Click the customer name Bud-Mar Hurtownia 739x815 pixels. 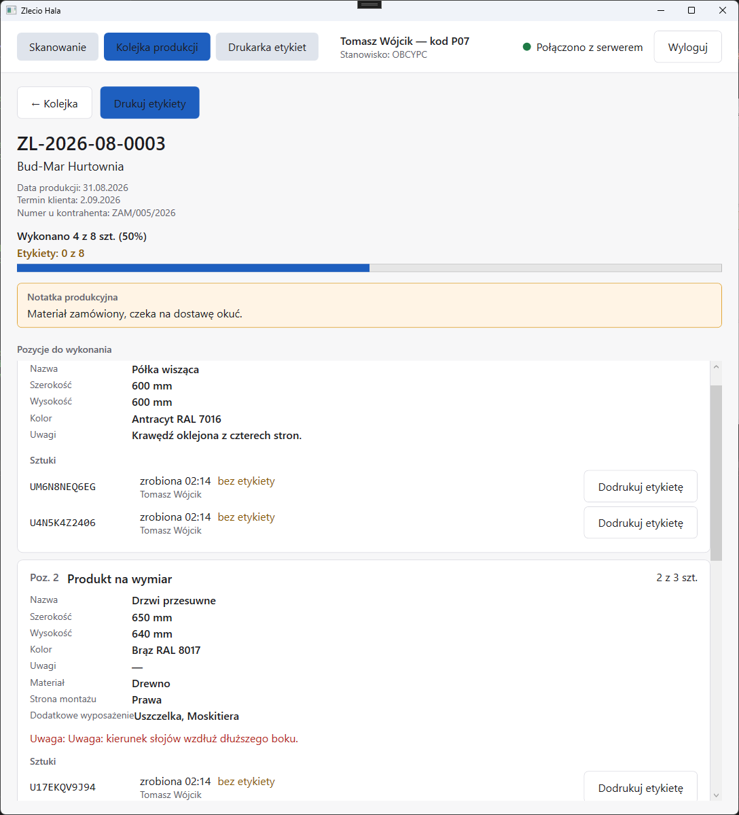[71, 167]
